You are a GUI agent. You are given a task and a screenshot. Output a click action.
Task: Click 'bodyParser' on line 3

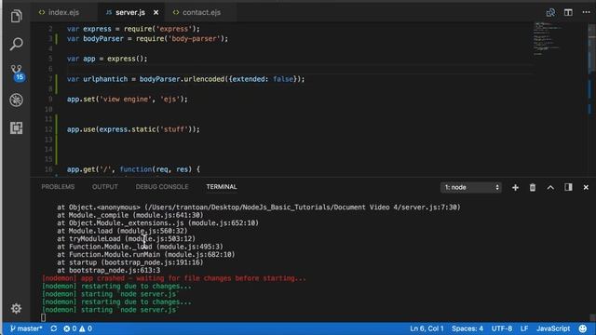pos(103,39)
